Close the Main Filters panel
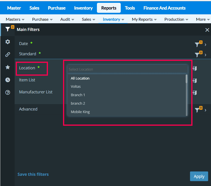Viewport: 211px width, 186px height. (x=207, y=30)
